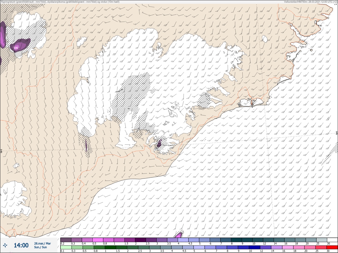Click the 14:00 forecast time label
338x253 pixels.
pos(21,245)
